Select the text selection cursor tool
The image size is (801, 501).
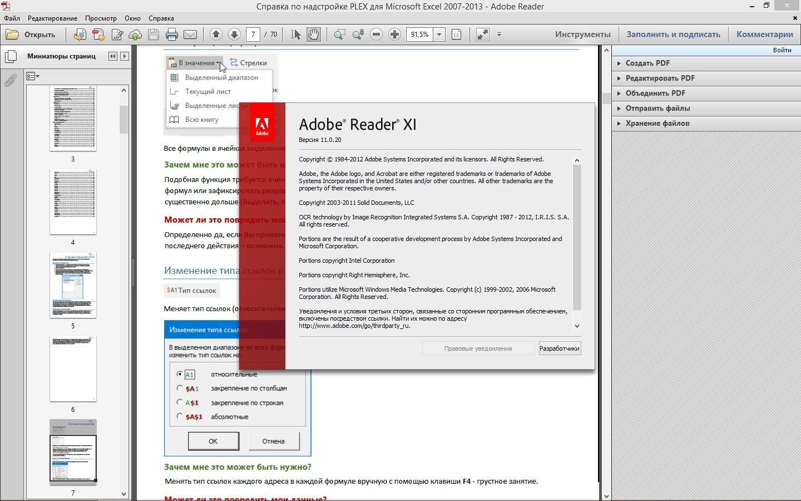tap(295, 35)
